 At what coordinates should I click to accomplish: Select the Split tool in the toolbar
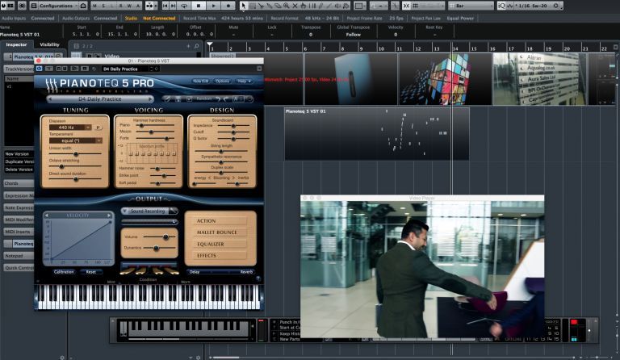click(261, 6)
